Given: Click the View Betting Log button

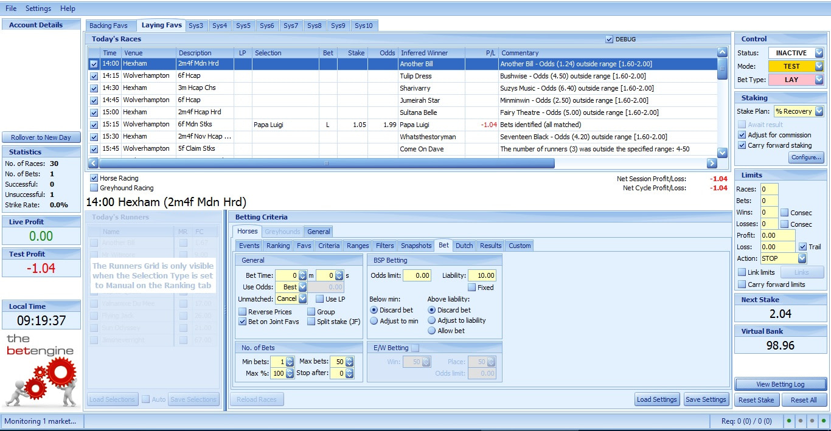Looking at the screenshot, I should tap(781, 384).
